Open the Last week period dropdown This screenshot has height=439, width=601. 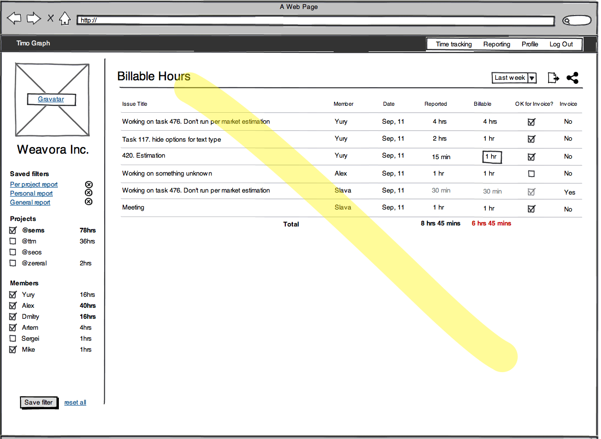pyautogui.click(x=514, y=78)
